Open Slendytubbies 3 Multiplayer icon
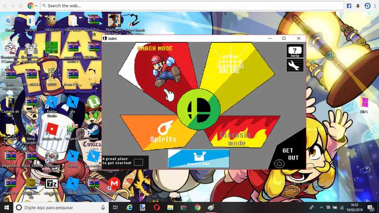379x213 pixels. [31, 52]
